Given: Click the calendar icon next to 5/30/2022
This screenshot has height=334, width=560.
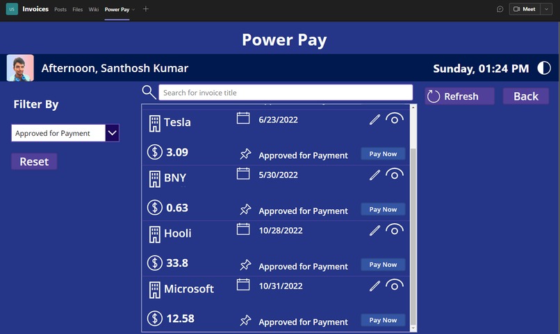Looking at the screenshot, I should [243, 174].
